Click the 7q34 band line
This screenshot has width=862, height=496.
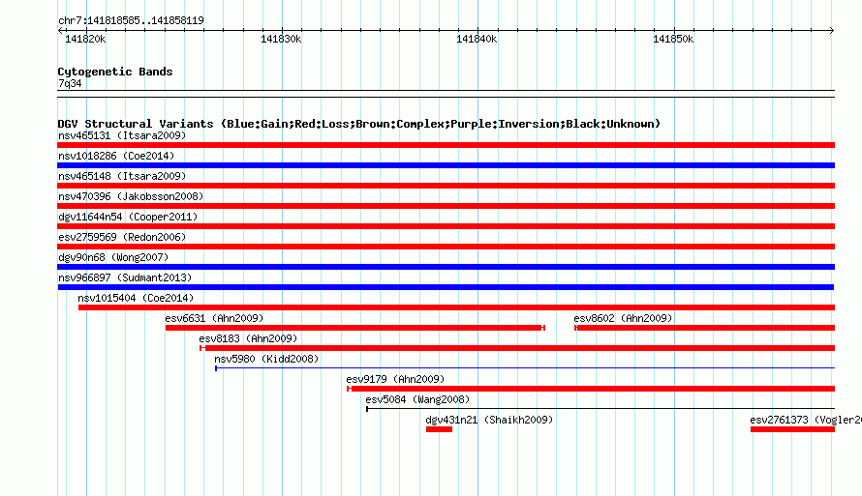(x=446, y=94)
